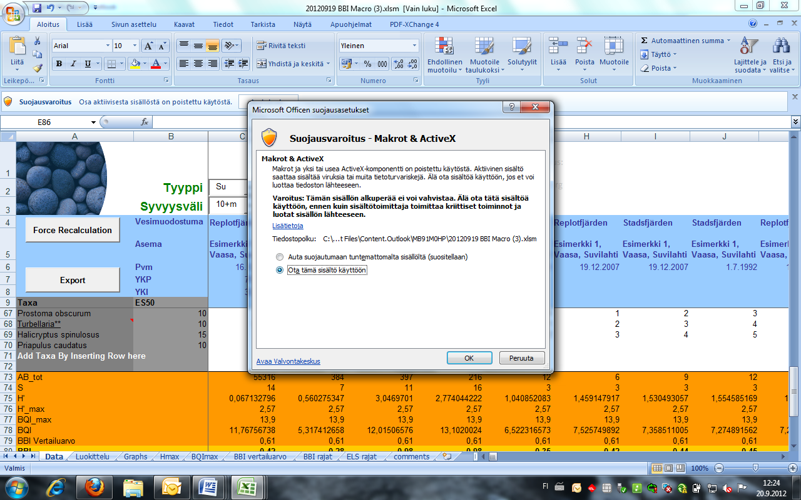Switch to Normal view in status bar
Image resolution: width=801 pixels, height=500 pixels.
[x=657, y=468]
